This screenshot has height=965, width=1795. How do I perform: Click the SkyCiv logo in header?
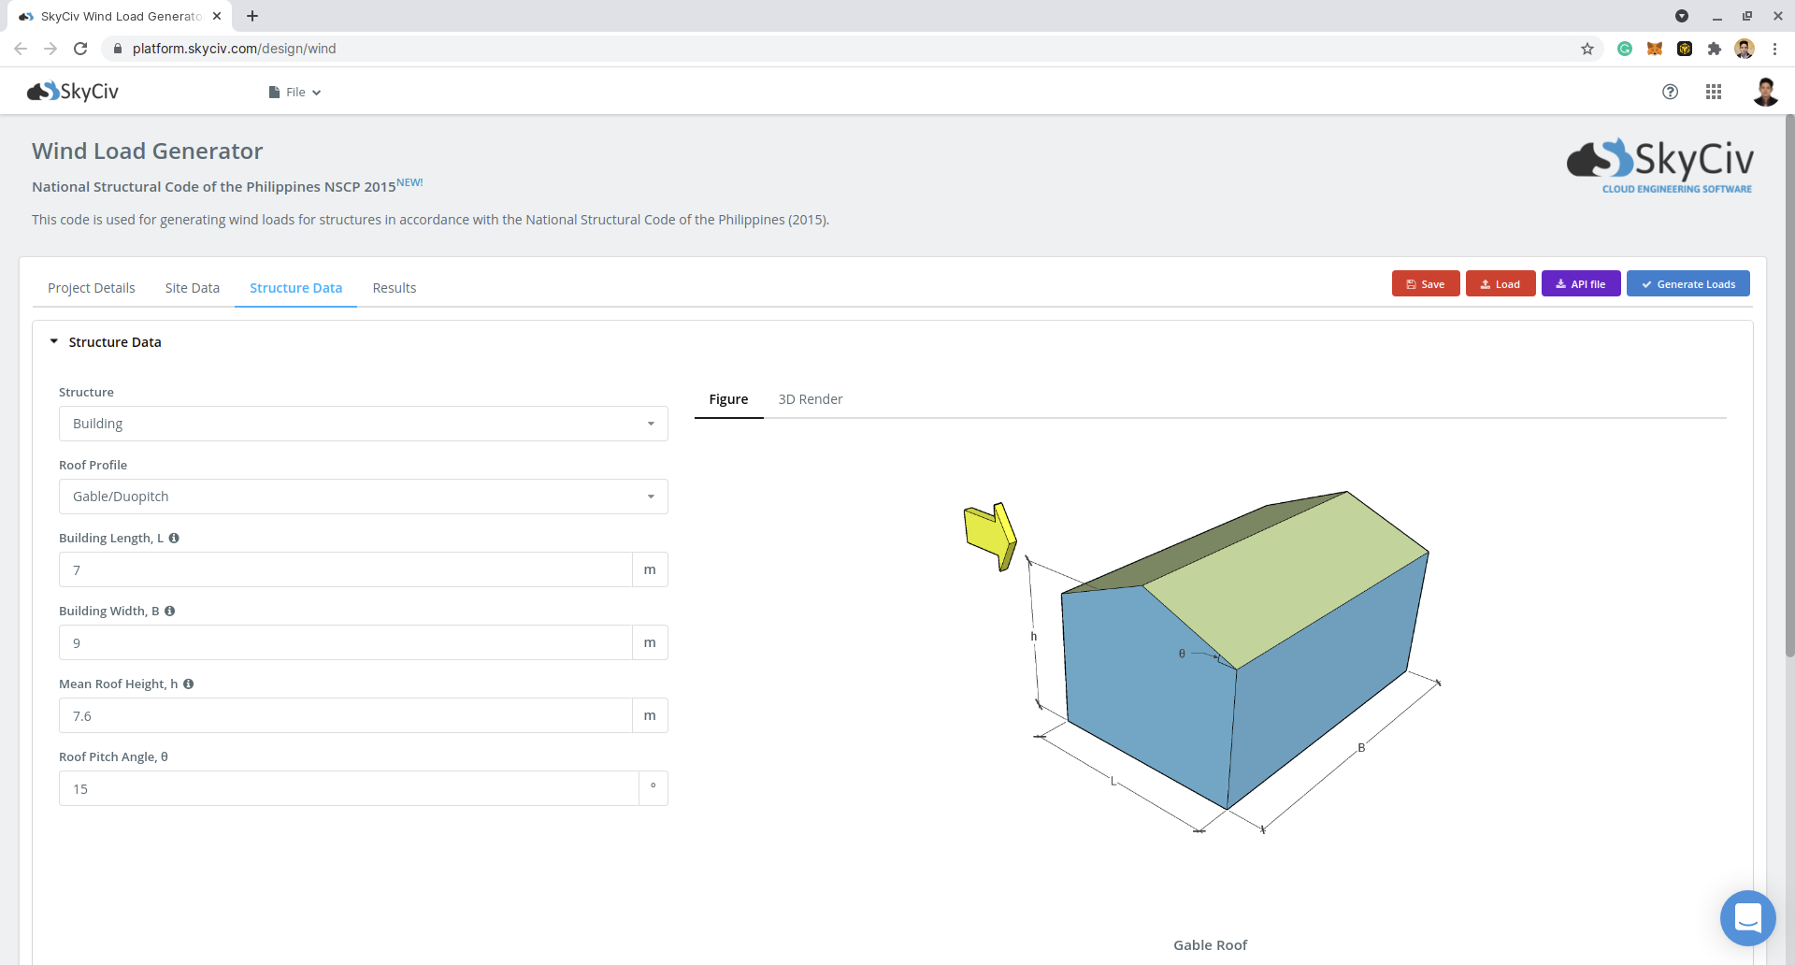[73, 92]
